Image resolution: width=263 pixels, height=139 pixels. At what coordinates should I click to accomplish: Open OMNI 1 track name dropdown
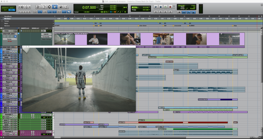[17, 49]
